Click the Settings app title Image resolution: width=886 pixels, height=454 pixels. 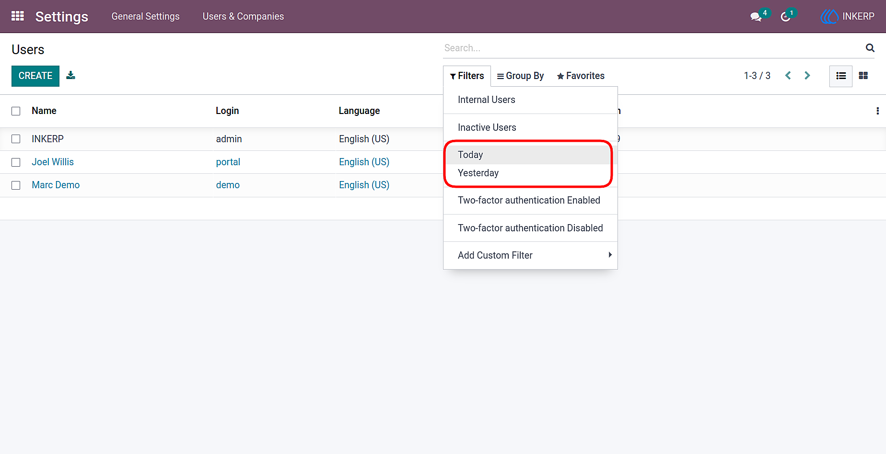62,17
